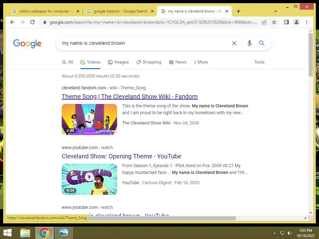The height and width of the screenshot is (239, 319).
Task: Click the About 5,010,000 results text
Action: [101, 76]
